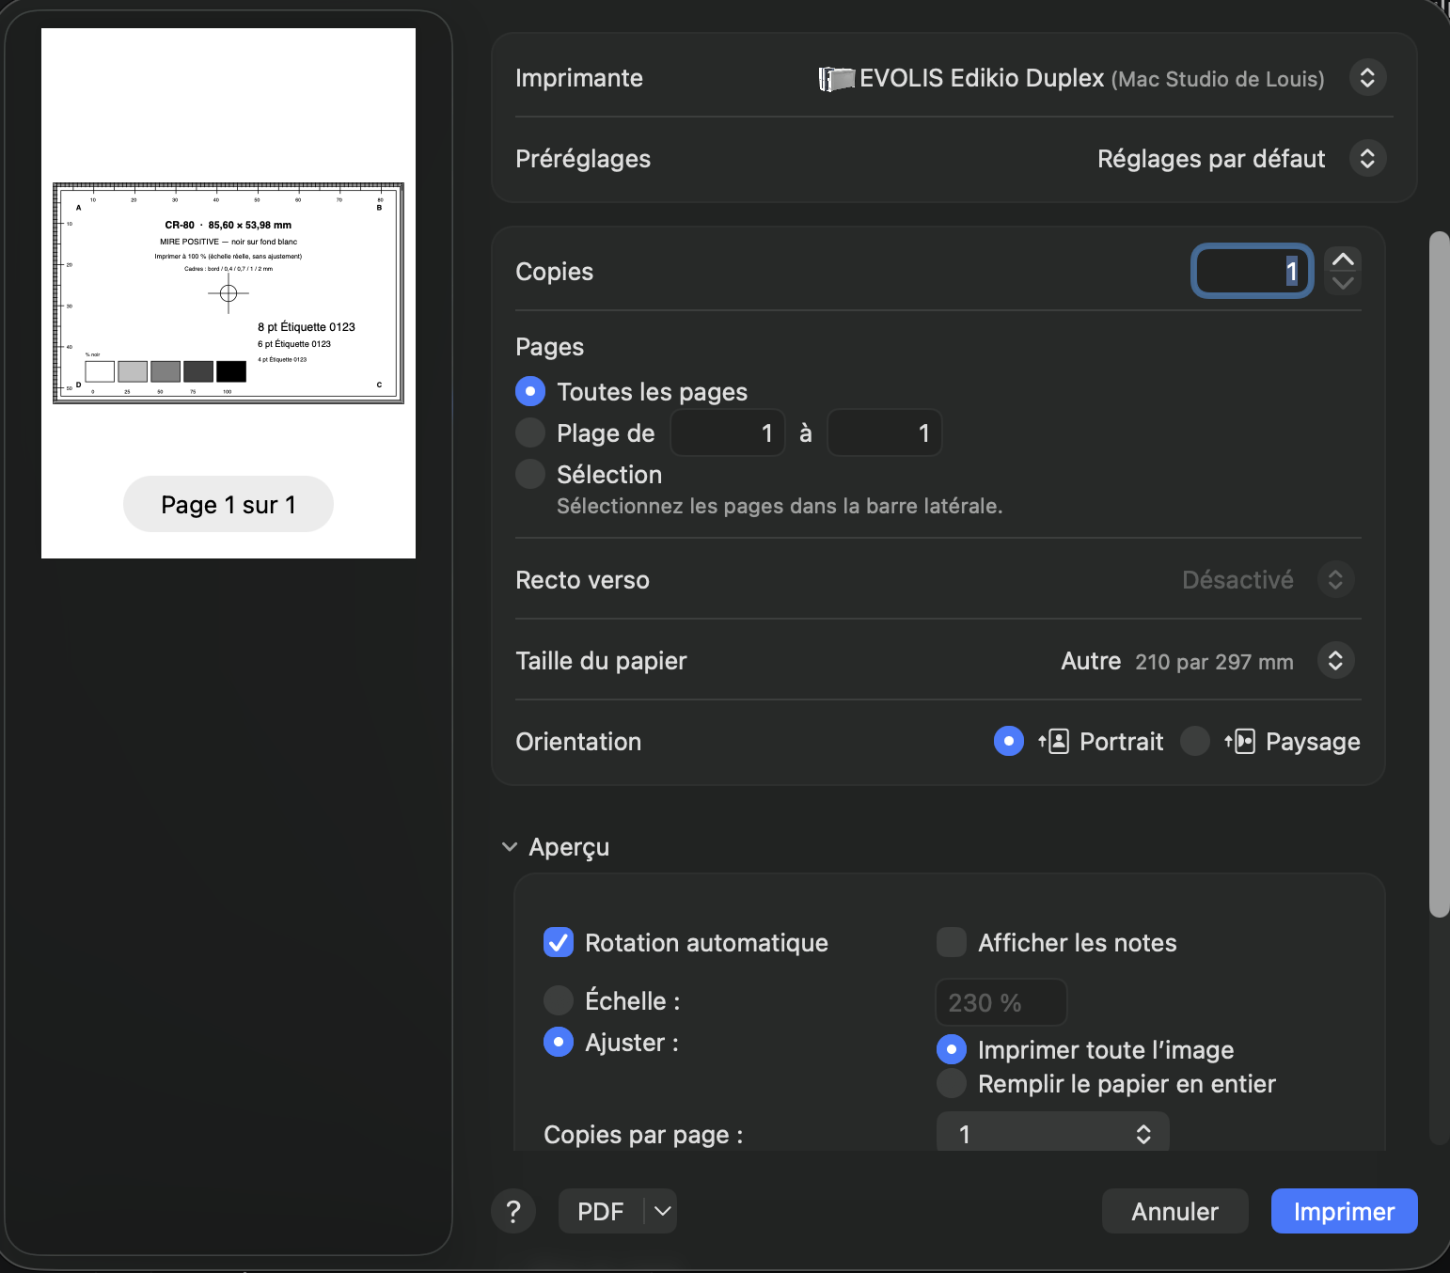Click the page preview thumbnail

229,293
